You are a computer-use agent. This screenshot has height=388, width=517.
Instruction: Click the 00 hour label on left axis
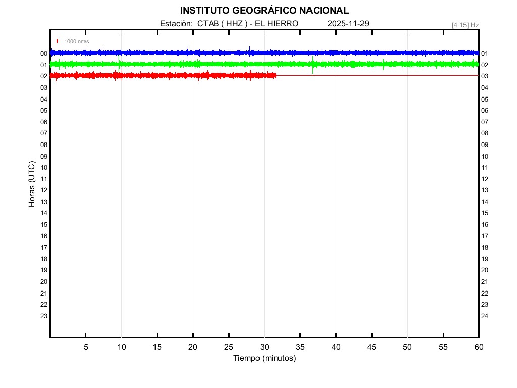[x=44, y=53]
